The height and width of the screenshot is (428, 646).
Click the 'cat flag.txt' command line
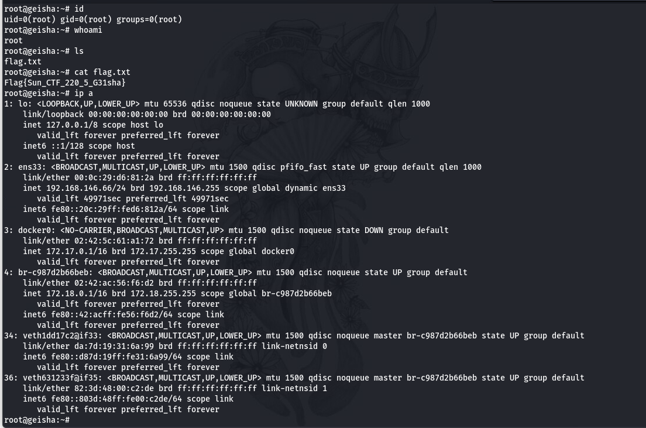coord(67,72)
